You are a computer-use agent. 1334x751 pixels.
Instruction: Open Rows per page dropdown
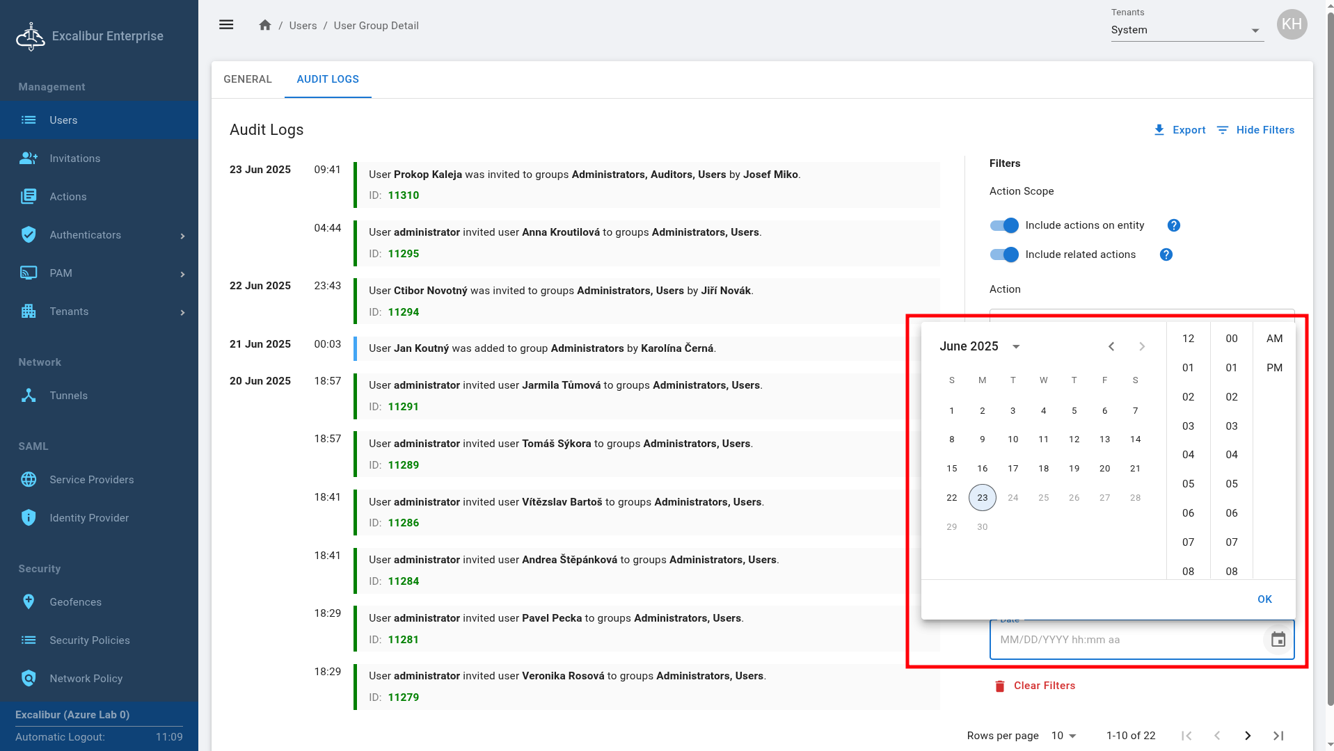point(1063,736)
